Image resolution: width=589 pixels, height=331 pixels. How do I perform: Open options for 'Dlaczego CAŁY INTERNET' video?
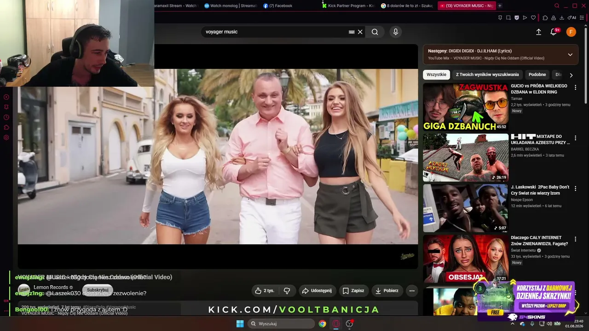coord(575,239)
